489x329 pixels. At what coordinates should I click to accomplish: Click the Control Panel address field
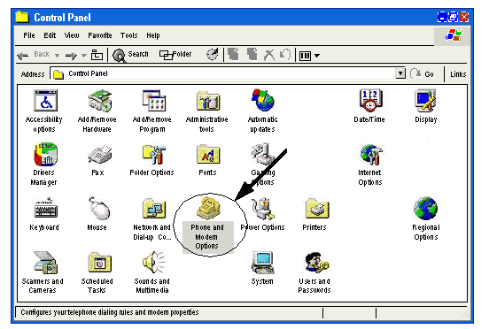[x=228, y=73]
